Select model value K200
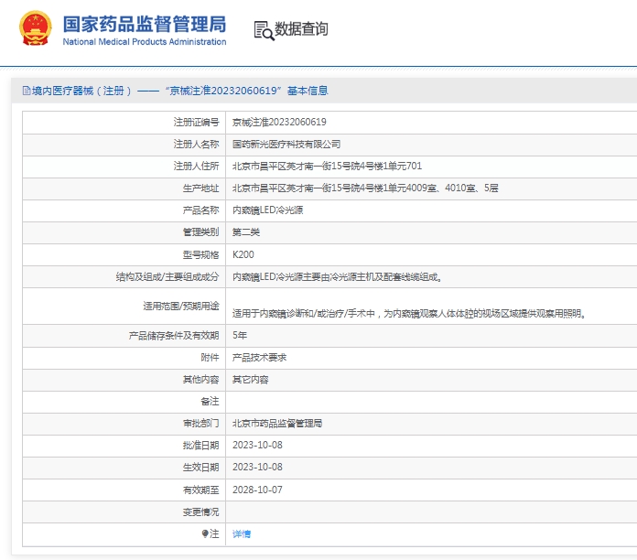Viewport: 637px width, 560px height. pyautogui.click(x=243, y=254)
